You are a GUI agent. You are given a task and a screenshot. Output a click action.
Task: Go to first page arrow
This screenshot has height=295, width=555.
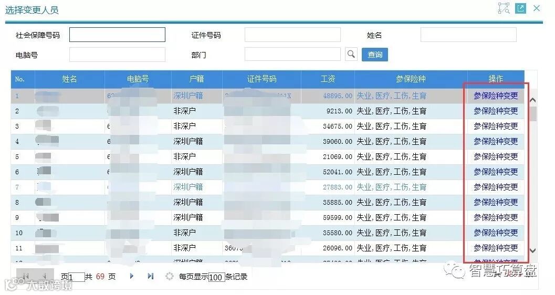(x=26, y=276)
